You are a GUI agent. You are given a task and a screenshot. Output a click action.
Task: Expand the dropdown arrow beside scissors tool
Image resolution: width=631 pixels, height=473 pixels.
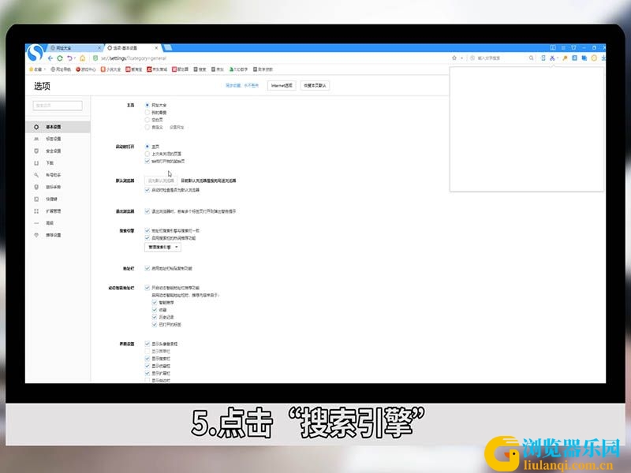coord(558,58)
